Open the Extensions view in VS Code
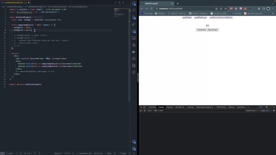Viewport: 276px width, 155px height. [x=134, y=31]
